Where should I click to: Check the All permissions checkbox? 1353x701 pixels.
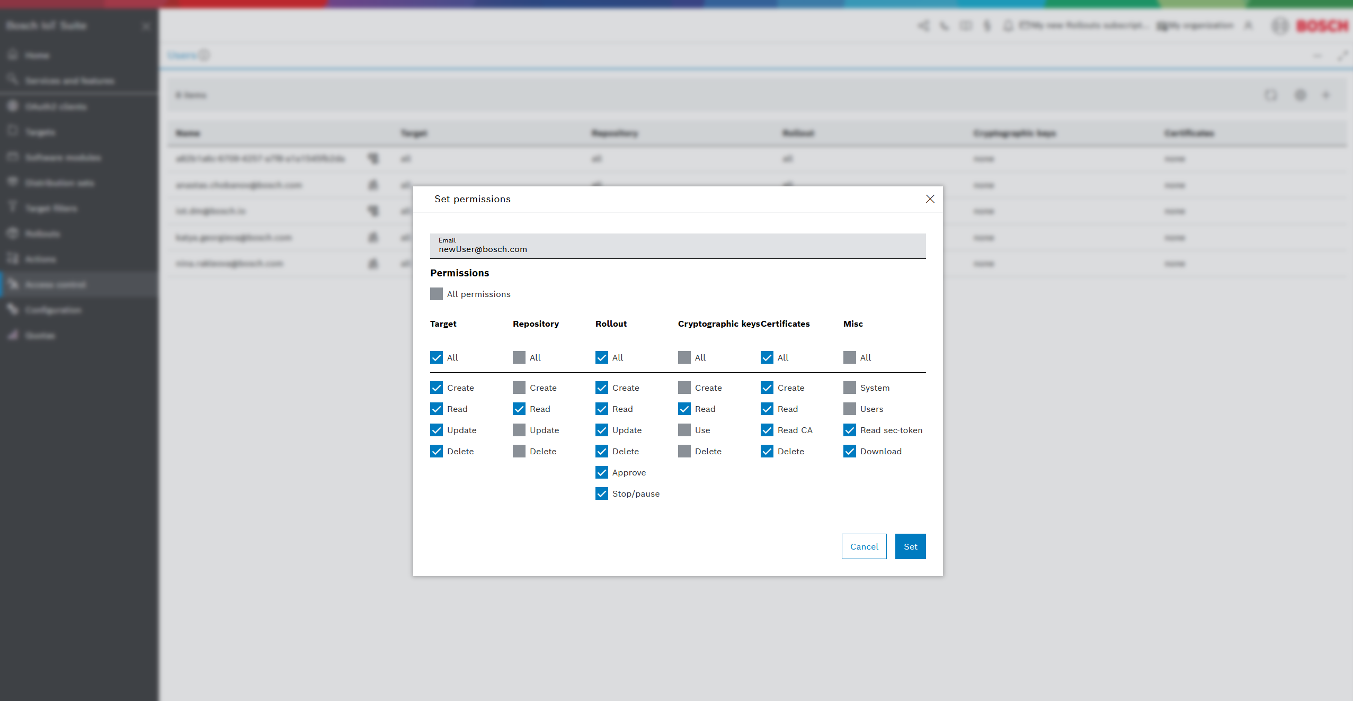point(437,294)
